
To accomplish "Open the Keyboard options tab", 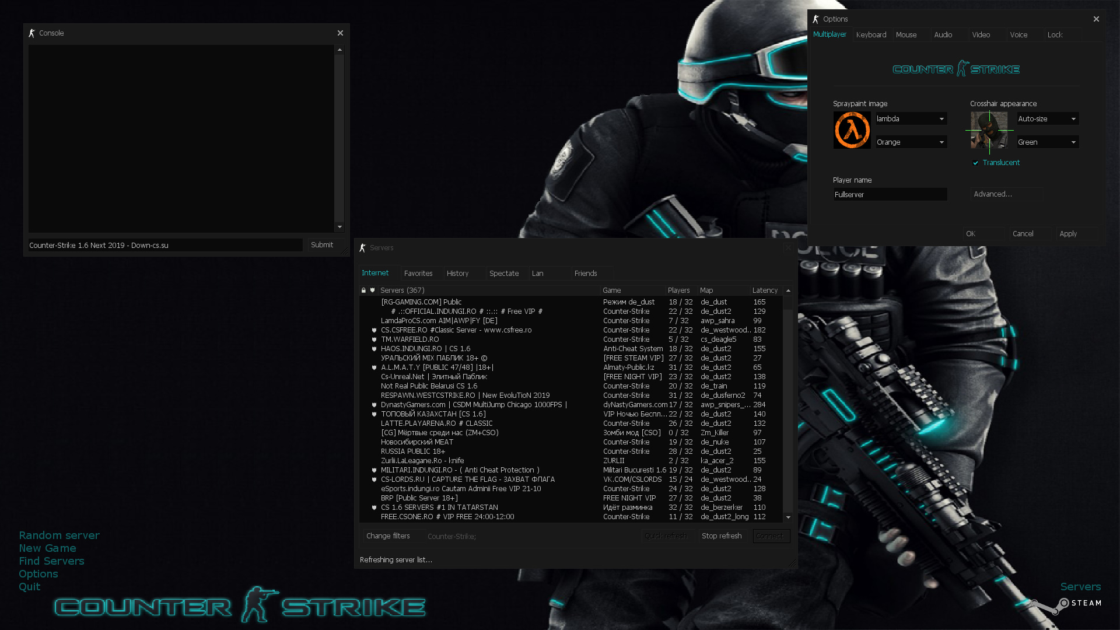I will click(871, 35).
